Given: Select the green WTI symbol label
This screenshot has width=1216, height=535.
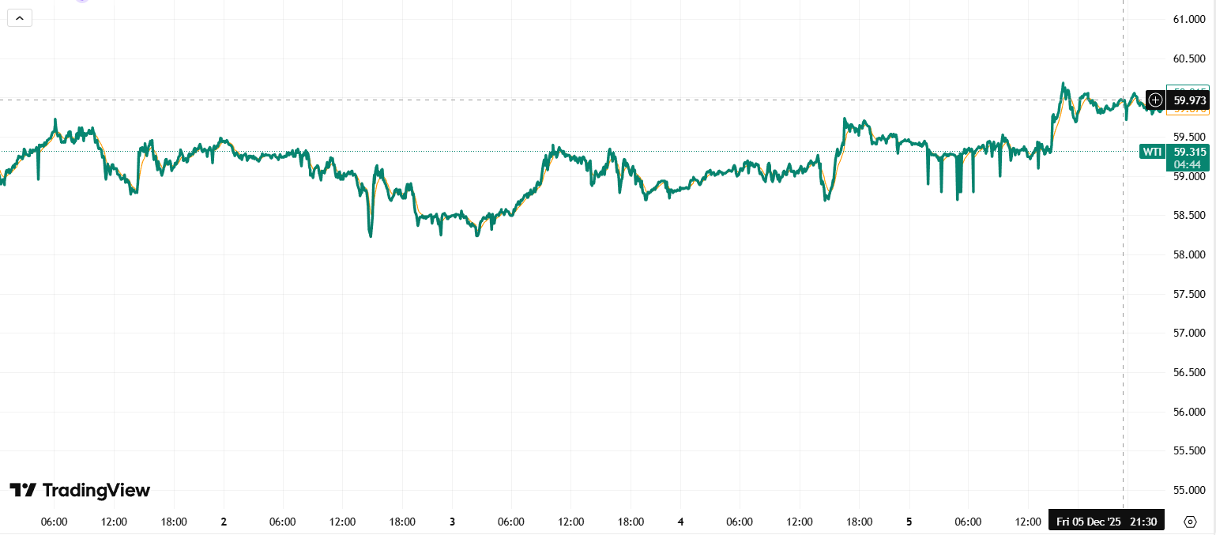Looking at the screenshot, I should [1152, 152].
